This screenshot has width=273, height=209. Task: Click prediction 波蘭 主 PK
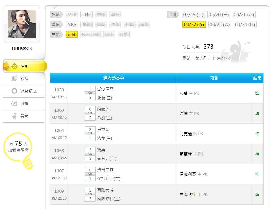pyautogui.click(x=189, y=93)
